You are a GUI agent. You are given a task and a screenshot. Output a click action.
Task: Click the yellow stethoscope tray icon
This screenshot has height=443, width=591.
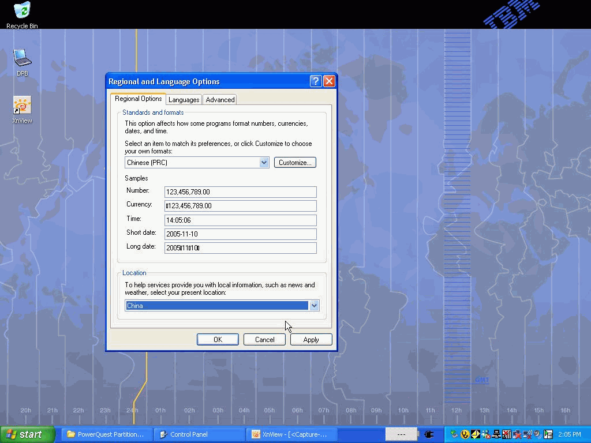click(x=465, y=434)
